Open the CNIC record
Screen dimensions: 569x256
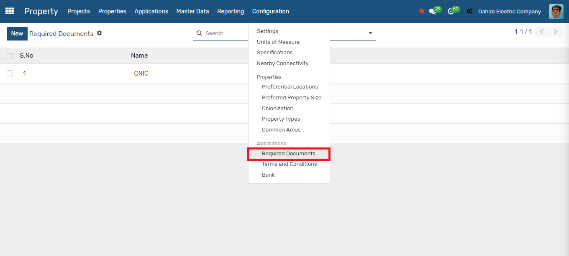141,74
